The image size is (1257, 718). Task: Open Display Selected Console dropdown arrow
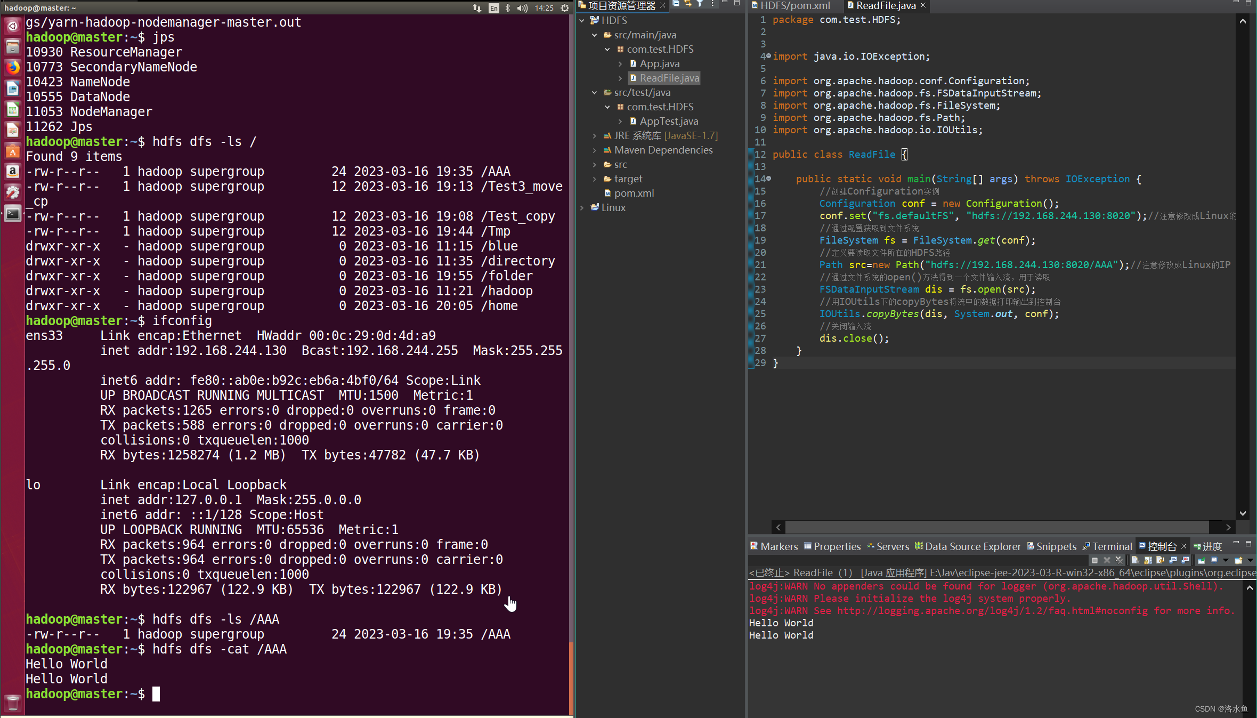1226,560
